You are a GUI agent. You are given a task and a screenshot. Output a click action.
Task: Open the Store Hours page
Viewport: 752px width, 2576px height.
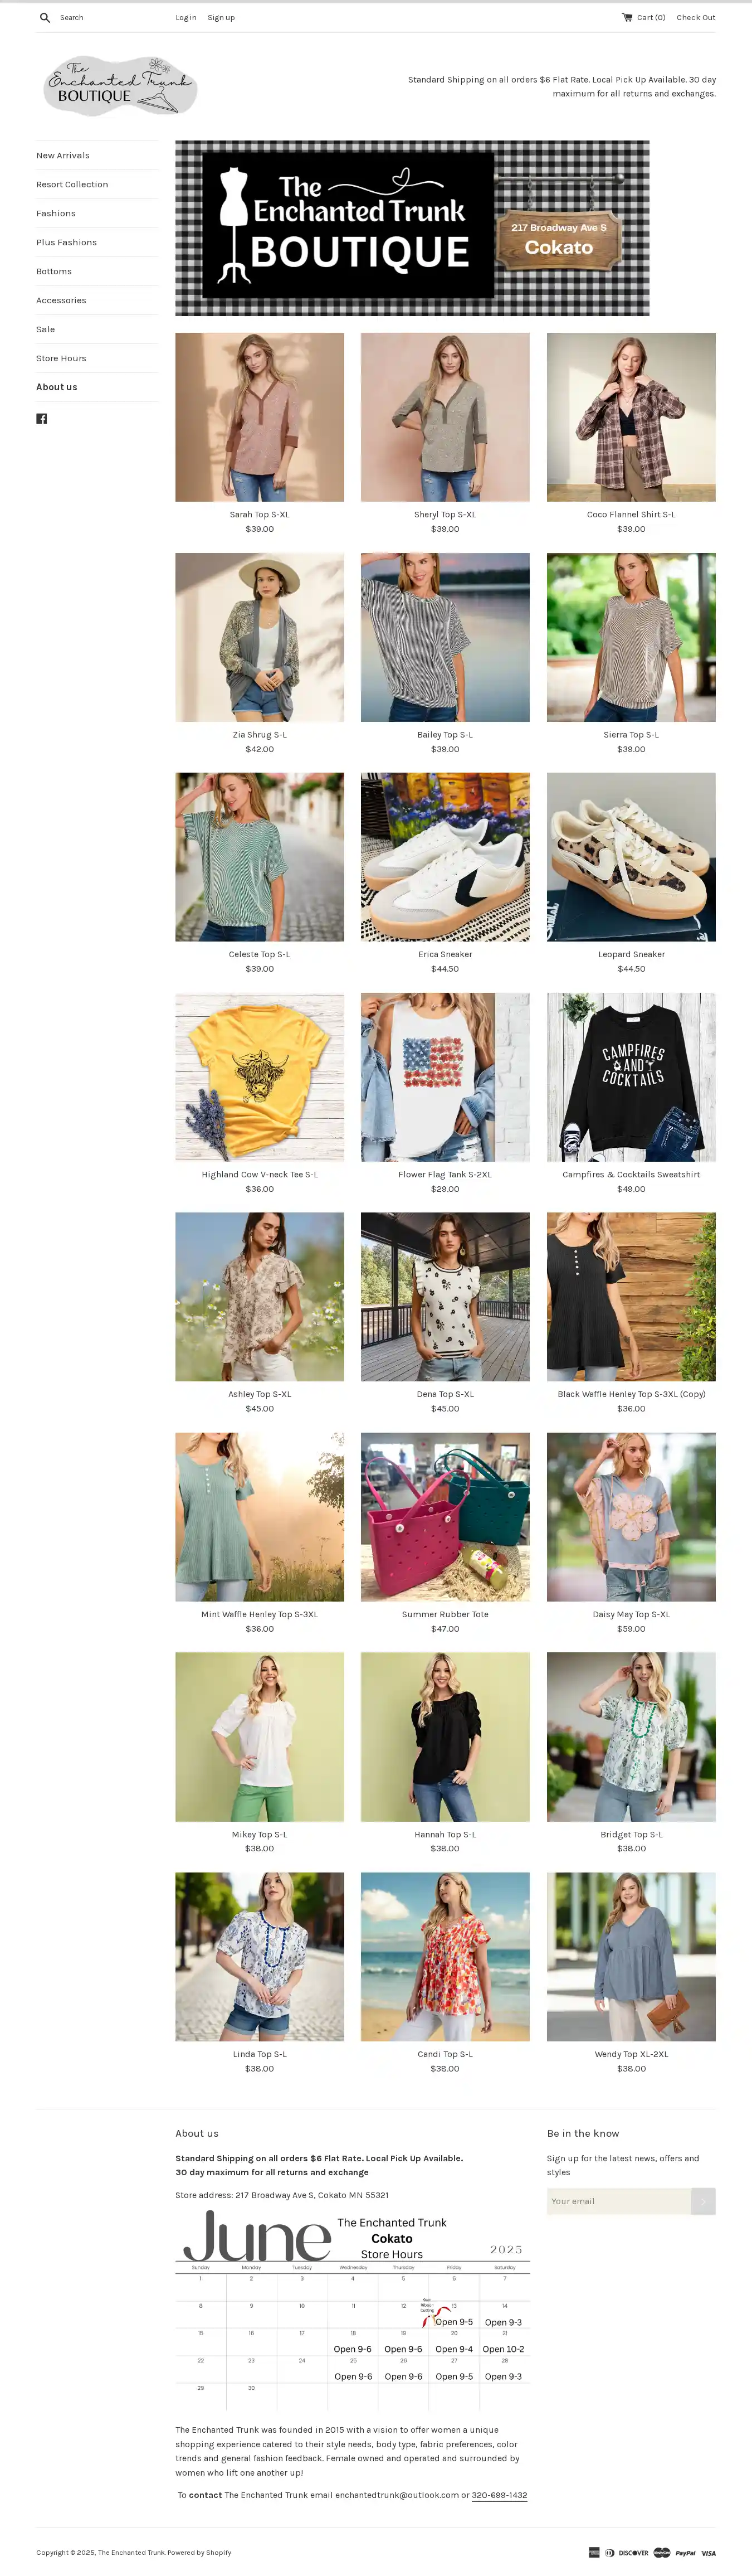[61, 359]
